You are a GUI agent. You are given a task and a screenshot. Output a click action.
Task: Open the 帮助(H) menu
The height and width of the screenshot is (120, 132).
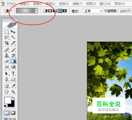120,4
